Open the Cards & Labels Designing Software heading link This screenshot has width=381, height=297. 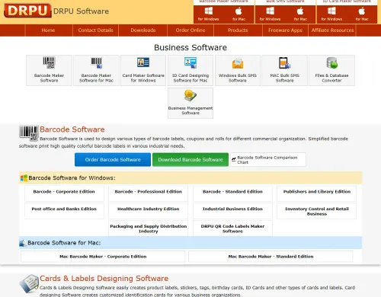pos(104,279)
